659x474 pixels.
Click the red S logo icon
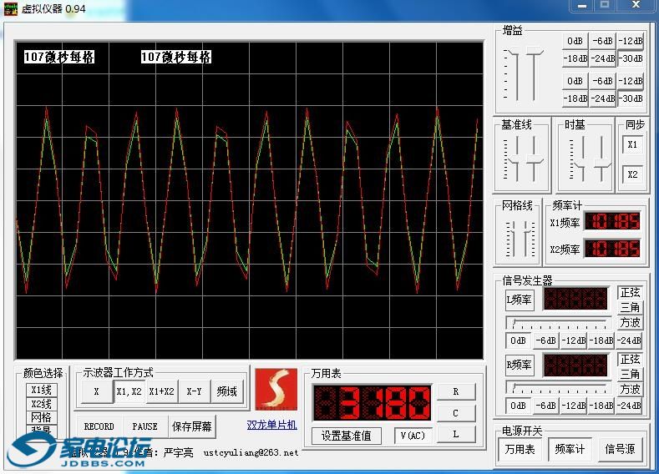tap(276, 389)
